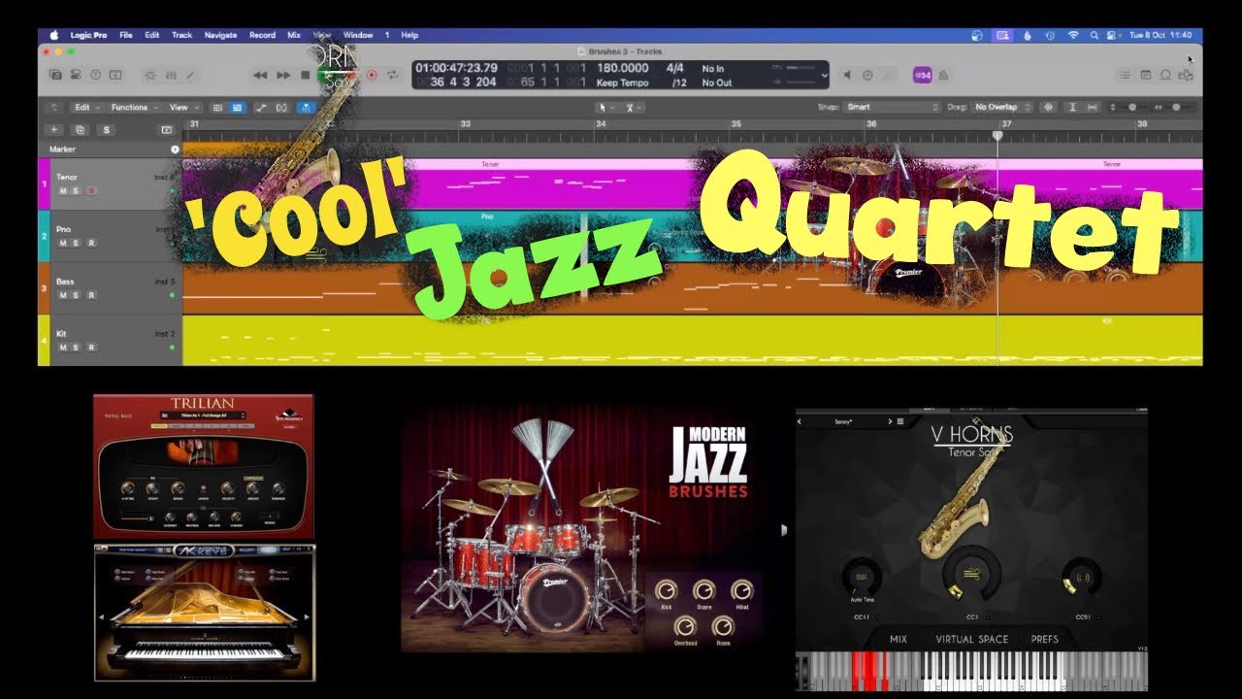Toggle cycle loop mode
1242x699 pixels.
pyautogui.click(x=393, y=75)
